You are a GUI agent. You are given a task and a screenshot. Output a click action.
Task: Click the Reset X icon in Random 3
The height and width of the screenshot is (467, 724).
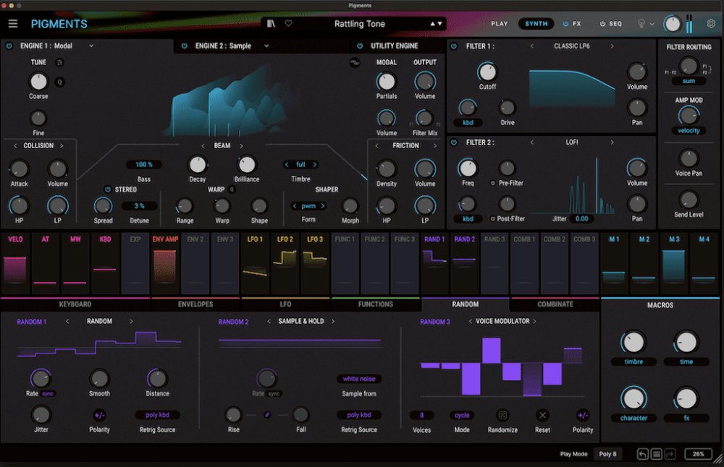click(543, 415)
